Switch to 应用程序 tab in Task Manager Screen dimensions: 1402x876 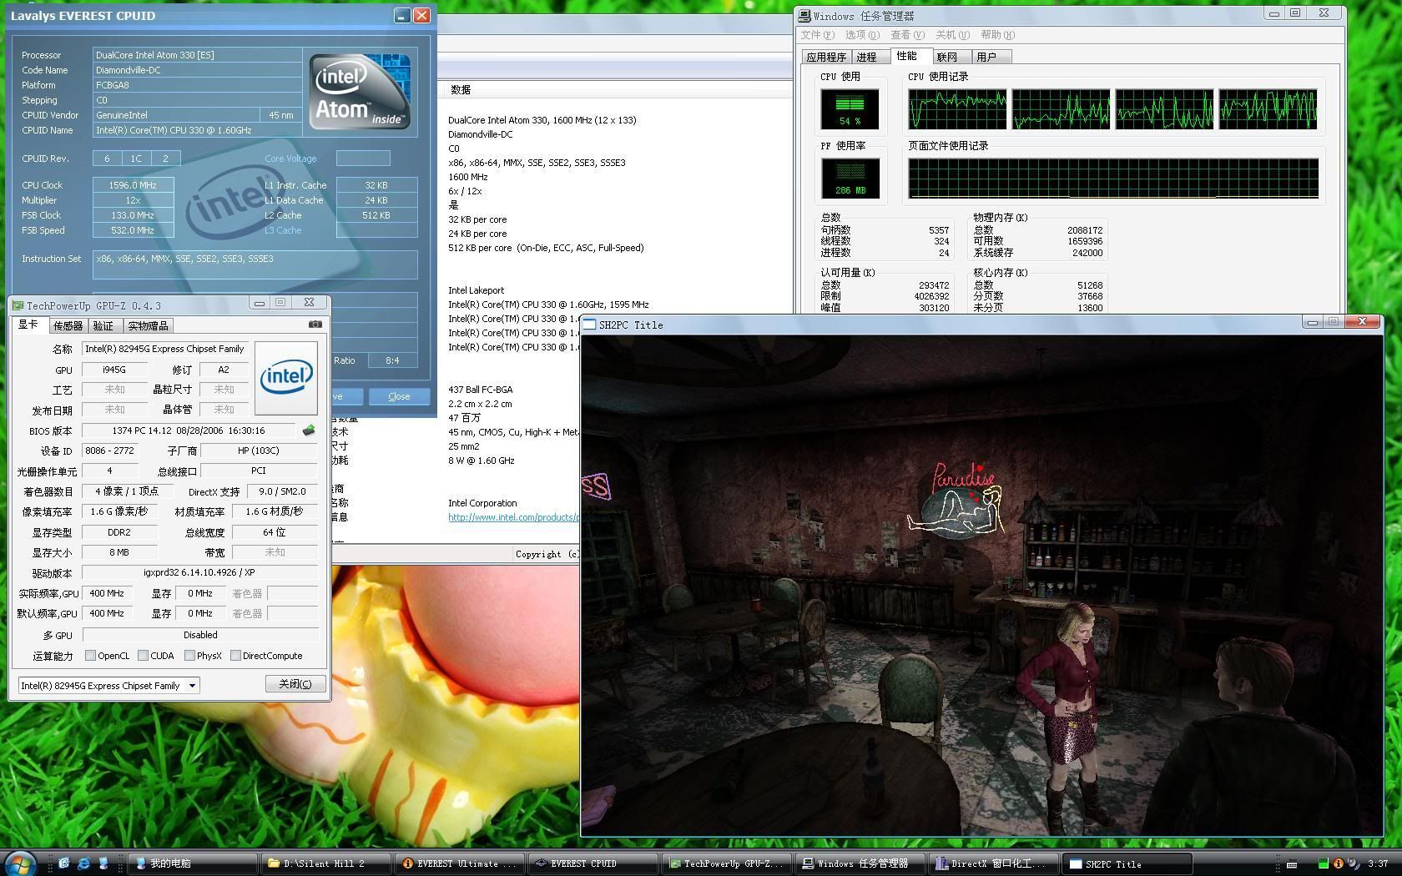pos(826,57)
